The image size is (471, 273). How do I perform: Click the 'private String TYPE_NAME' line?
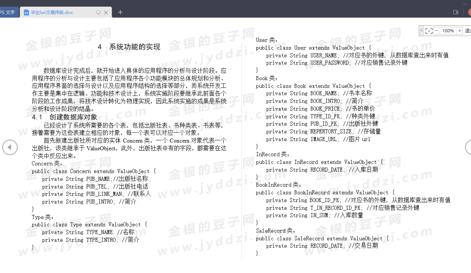(x=88, y=232)
